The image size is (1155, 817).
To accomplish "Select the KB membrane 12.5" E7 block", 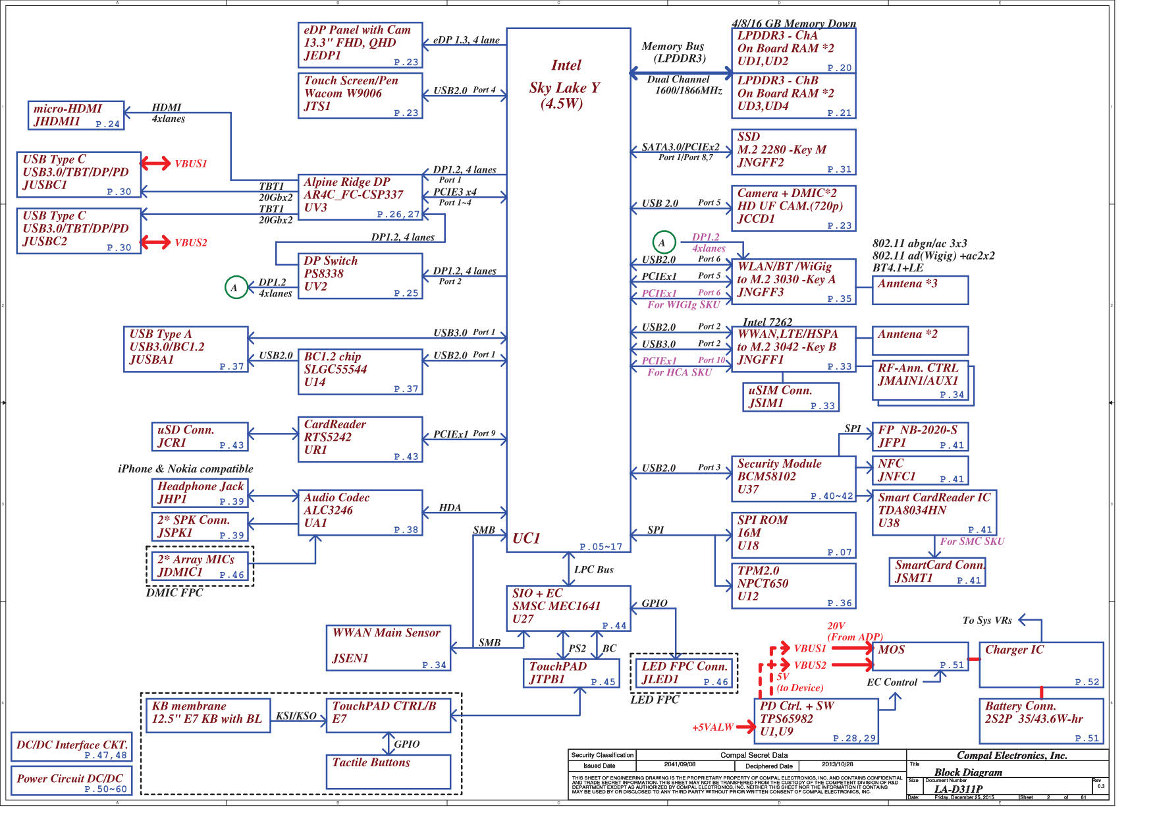I will coord(208,716).
